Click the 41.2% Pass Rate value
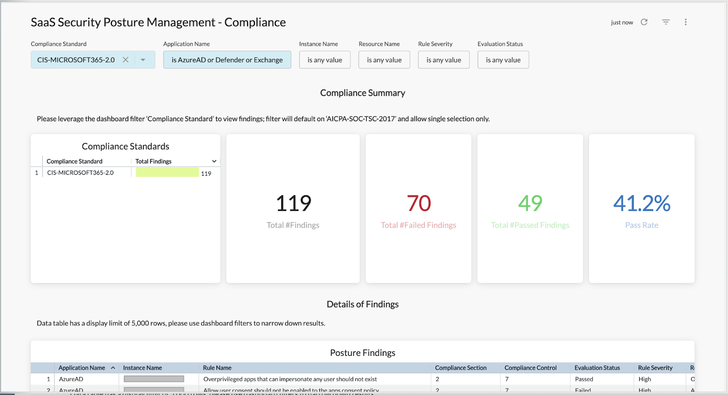728x395 pixels. (642, 203)
